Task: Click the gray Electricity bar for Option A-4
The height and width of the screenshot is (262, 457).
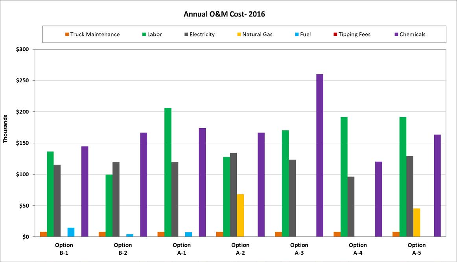Action: click(x=351, y=207)
